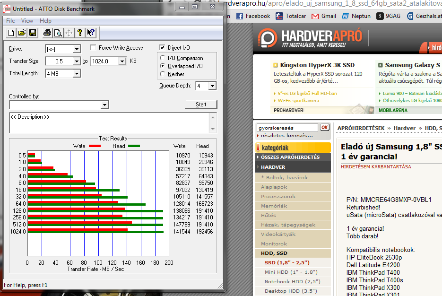This screenshot has width=442, height=296.
Task: Select the I/O Comparison radio button
Action: click(x=162, y=58)
